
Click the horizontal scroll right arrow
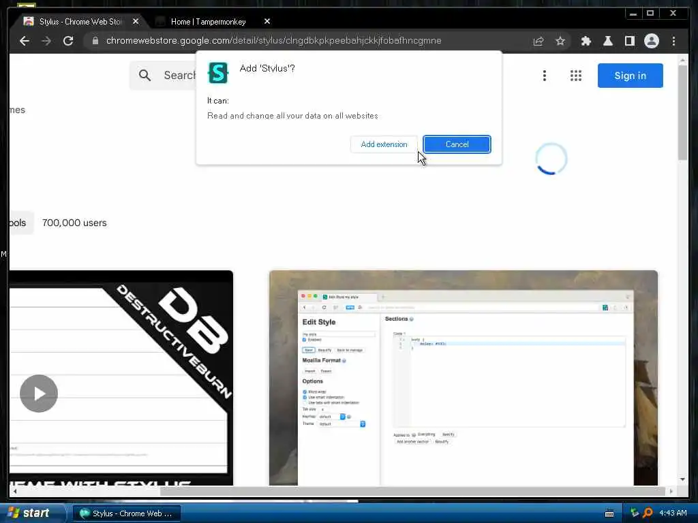[671, 492]
